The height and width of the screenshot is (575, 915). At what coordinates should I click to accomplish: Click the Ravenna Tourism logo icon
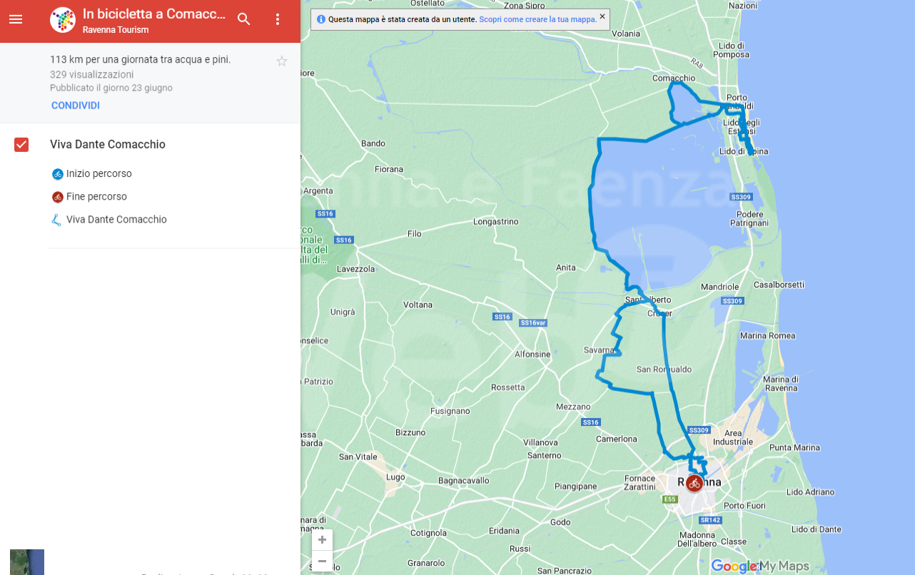click(63, 20)
